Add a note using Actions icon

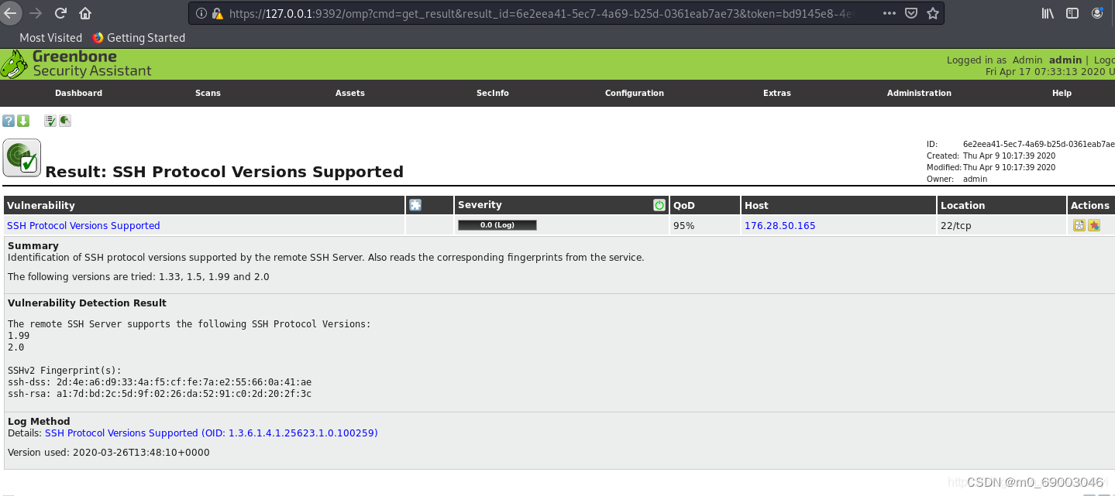pyautogui.click(x=1079, y=226)
